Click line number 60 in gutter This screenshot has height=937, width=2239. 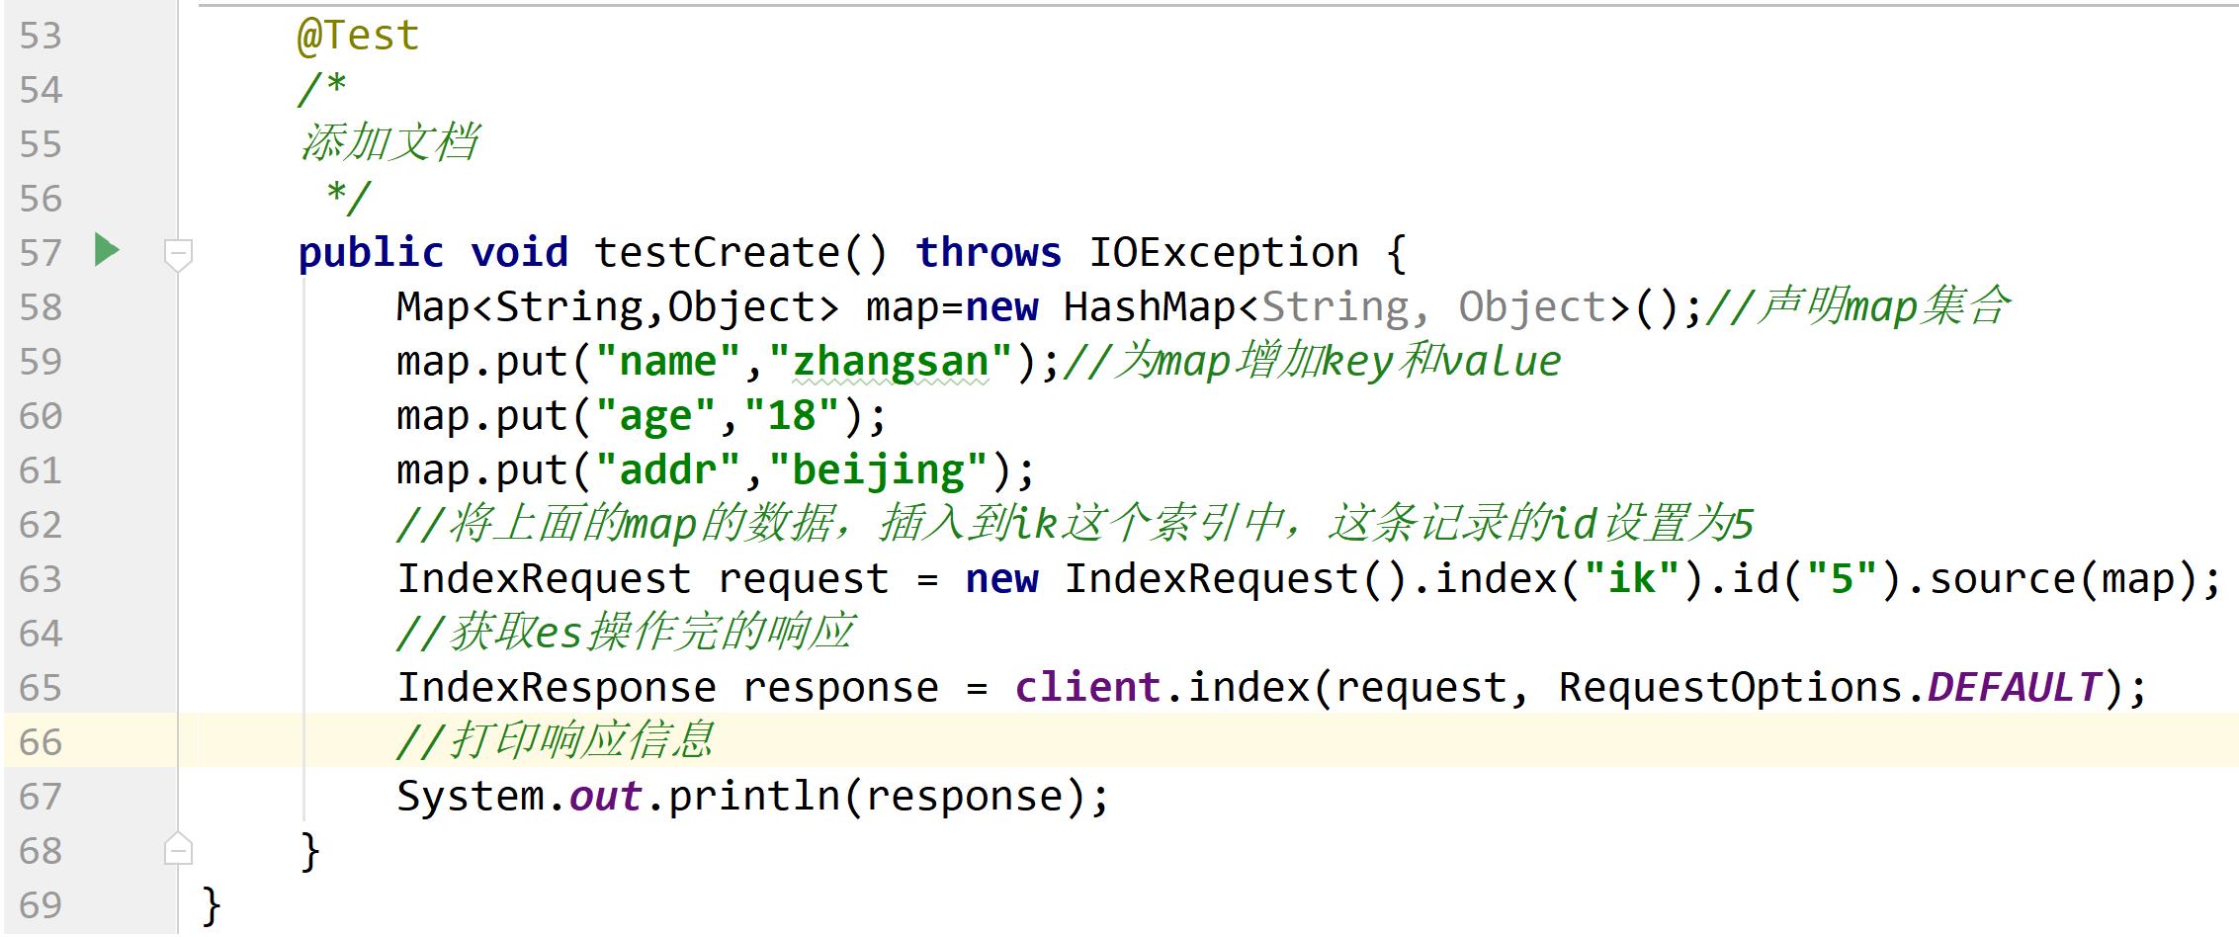click(41, 417)
